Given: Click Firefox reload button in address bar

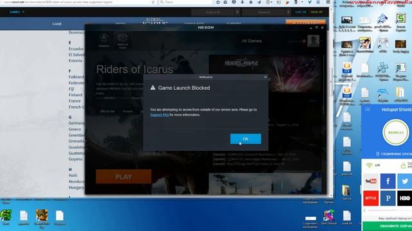Looking at the screenshot, I should (153, 2).
